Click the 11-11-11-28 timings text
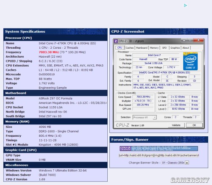Viewport: 212px width, 185px height. pyautogui.click(x=47, y=140)
